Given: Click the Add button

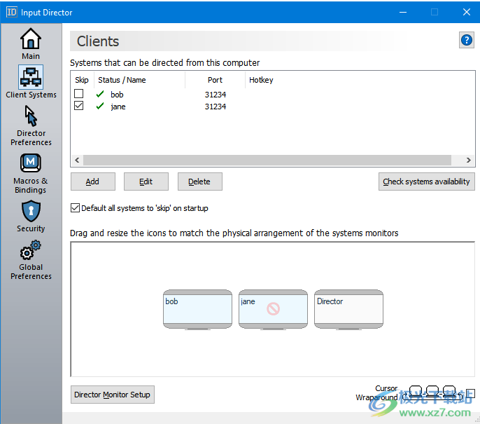Looking at the screenshot, I should [93, 182].
